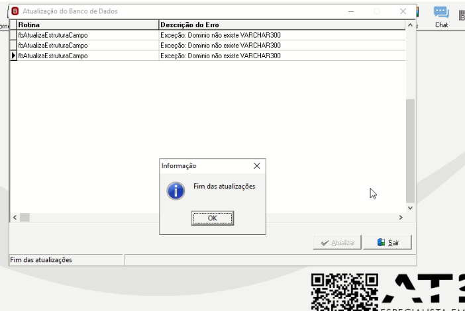Click the vertical scrollbar up arrow
The width and height of the screenshot is (465, 311).
pyautogui.click(x=410, y=25)
